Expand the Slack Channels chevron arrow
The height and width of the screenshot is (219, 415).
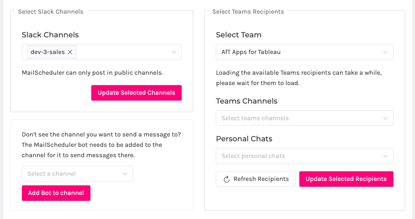click(174, 52)
